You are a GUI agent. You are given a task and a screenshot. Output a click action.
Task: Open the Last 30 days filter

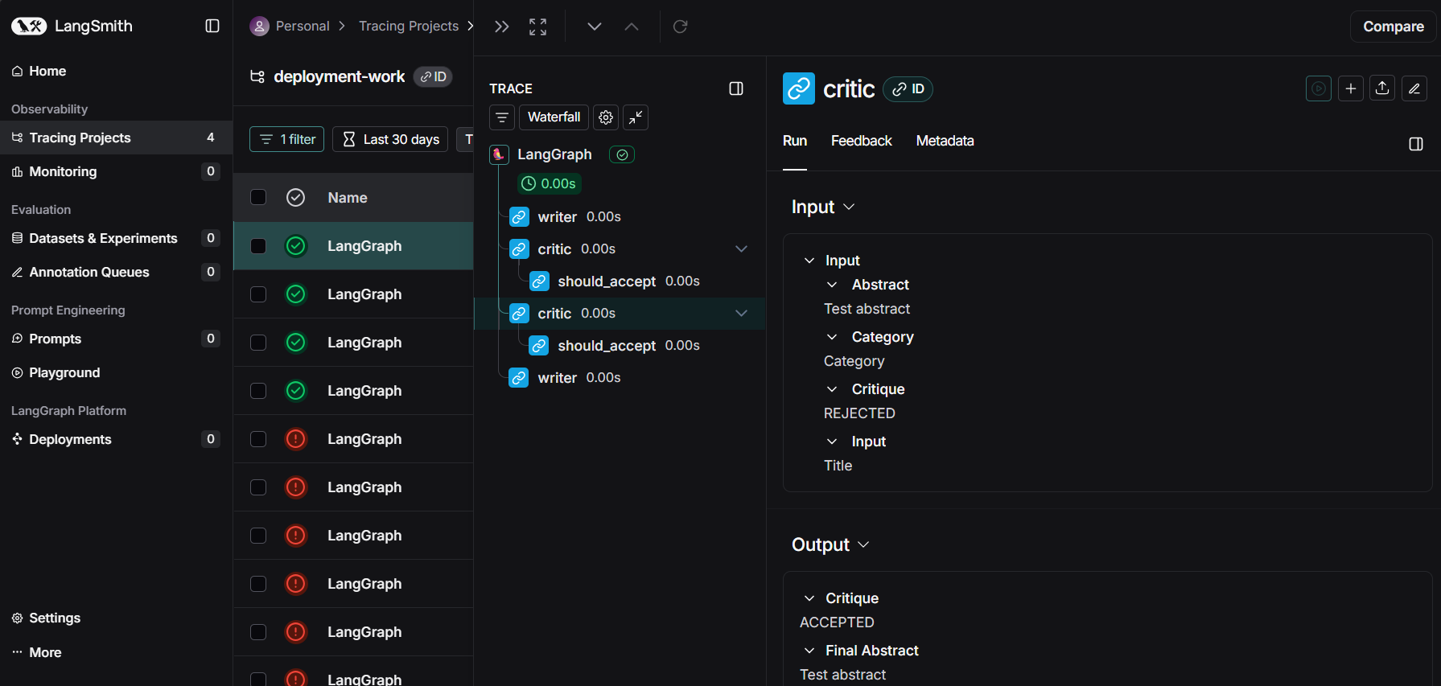(x=390, y=139)
